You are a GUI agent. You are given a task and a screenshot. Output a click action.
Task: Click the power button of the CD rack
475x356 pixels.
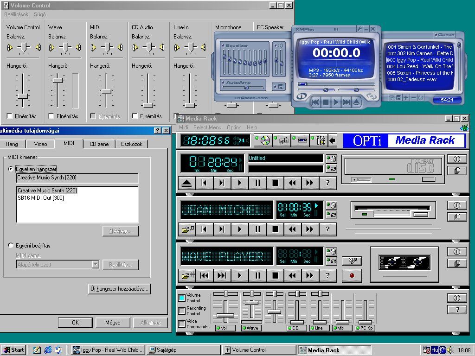[x=457, y=159]
